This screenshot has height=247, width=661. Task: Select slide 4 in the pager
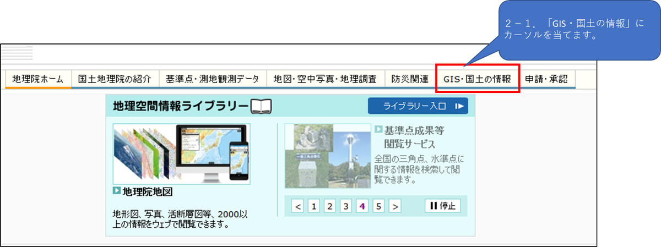pyautogui.click(x=362, y=206)
